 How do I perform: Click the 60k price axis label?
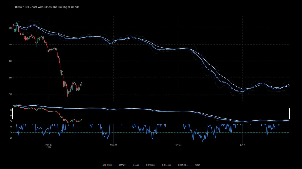pos(11,94)
